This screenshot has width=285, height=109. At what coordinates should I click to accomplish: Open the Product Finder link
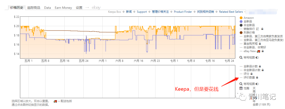(183, 12)
